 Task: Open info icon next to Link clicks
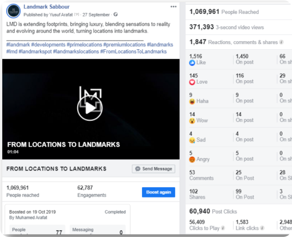click(262, 228)
